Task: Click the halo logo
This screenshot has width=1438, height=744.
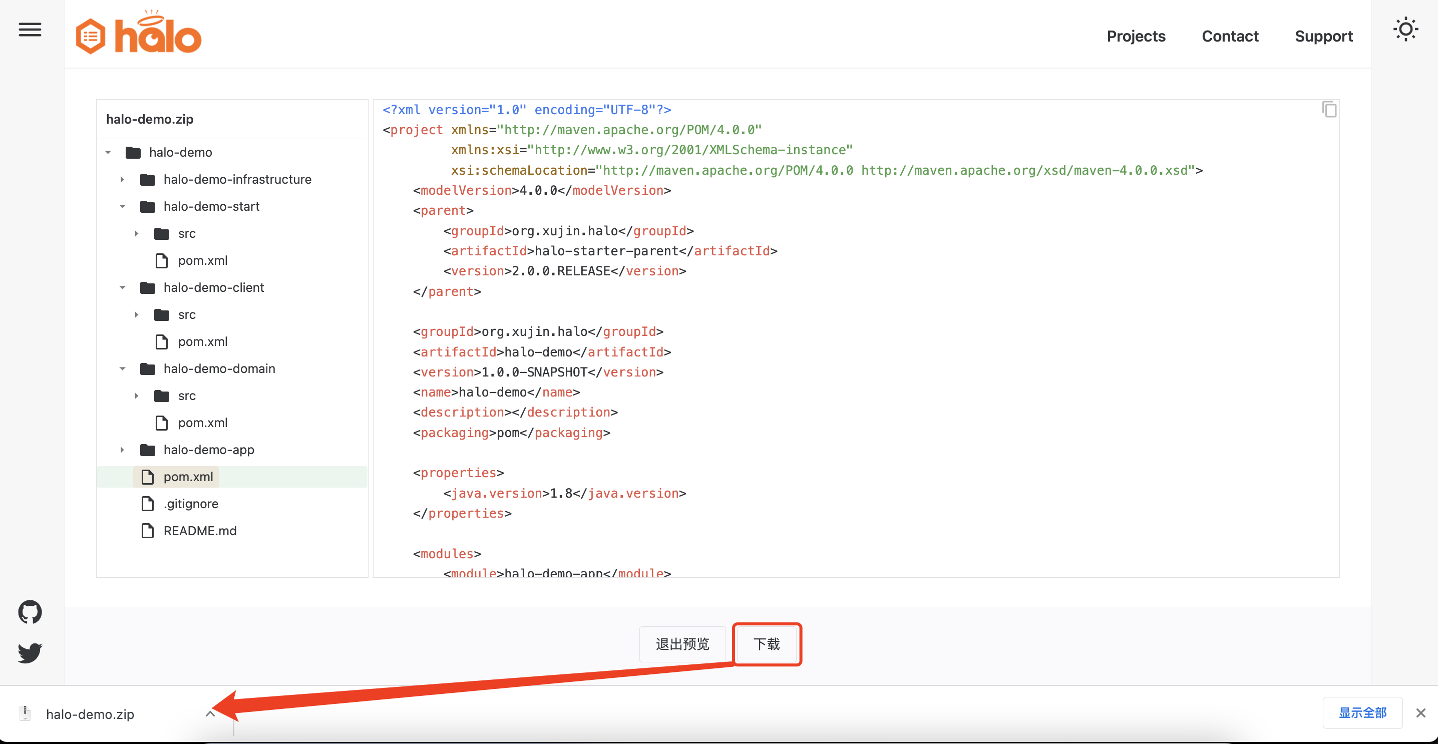Action: click(x=138, y=34)
